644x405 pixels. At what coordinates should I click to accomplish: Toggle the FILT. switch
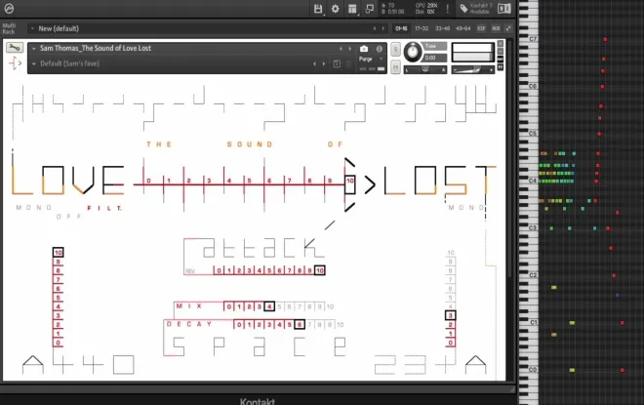tap(104, 208)
